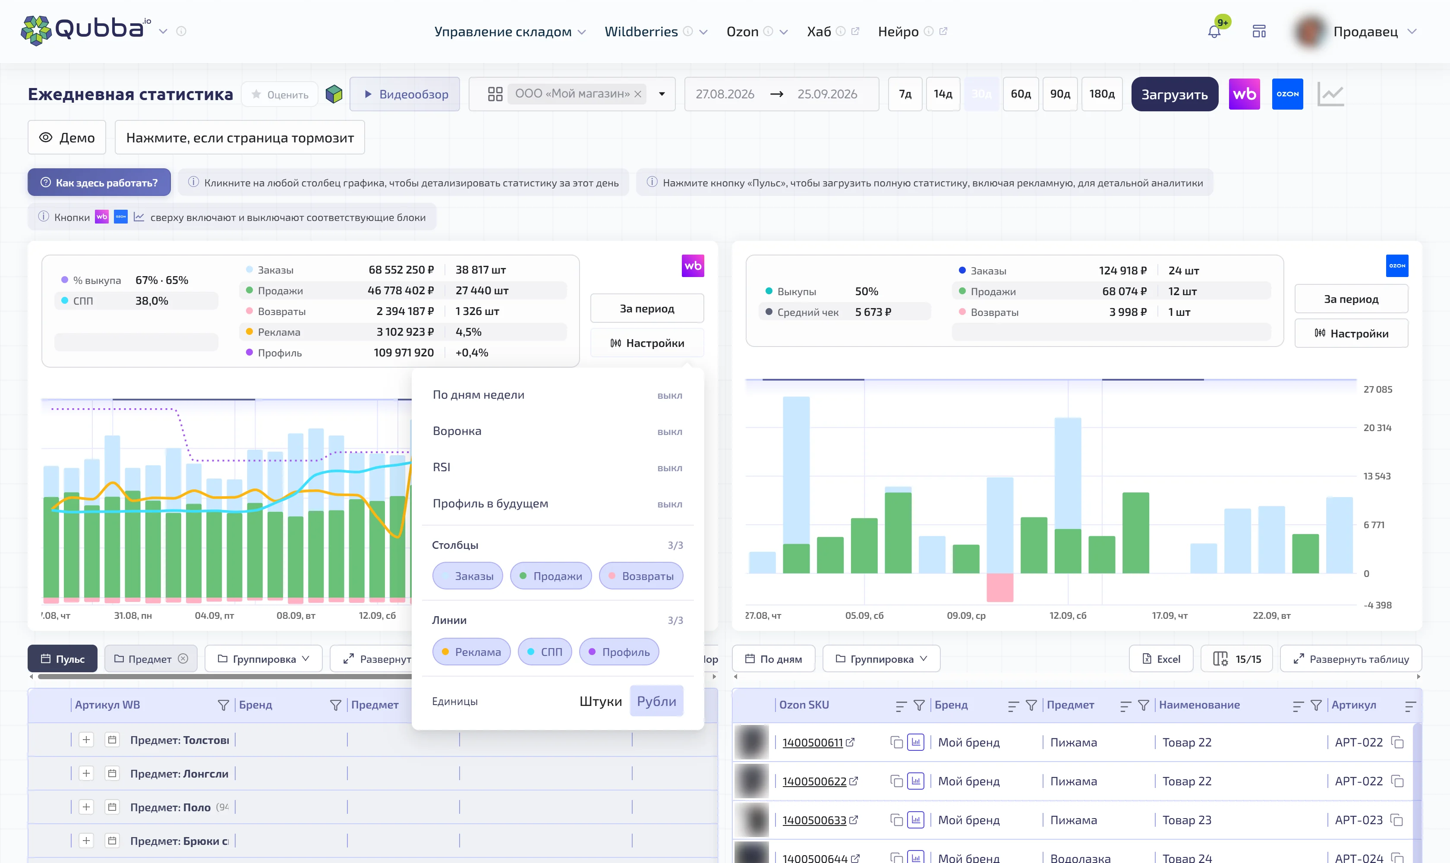Sort the Ozon SKU column
Viewport: 1450px width, 863px height.
[x=901, y=706]
